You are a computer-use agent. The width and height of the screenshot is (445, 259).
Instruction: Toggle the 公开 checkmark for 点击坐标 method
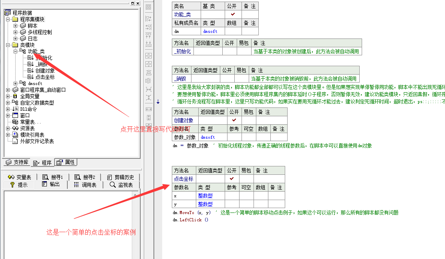coord(232,179)
